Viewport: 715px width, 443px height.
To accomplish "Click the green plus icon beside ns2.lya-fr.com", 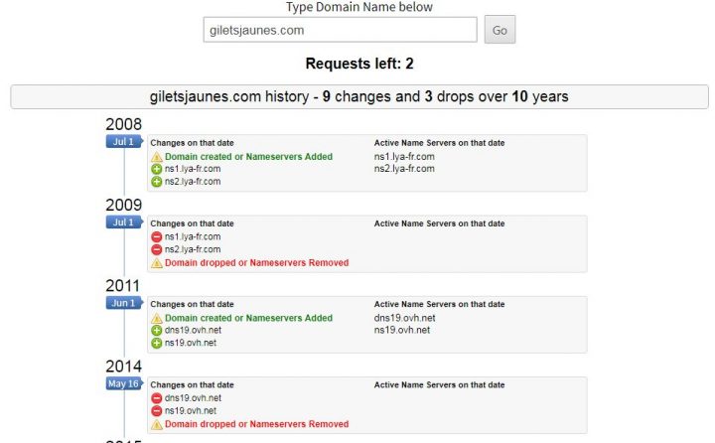I will [x=157, y=182].
